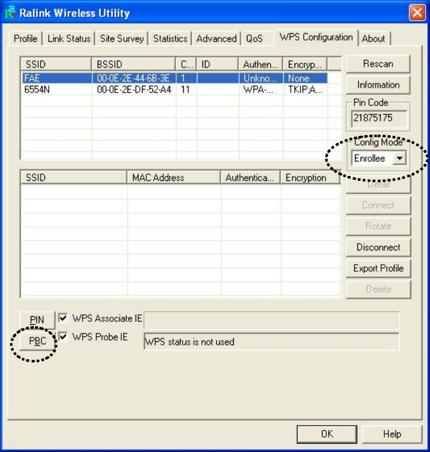Click the Export Profile button

pyautogui.click(x=378, y=269)
